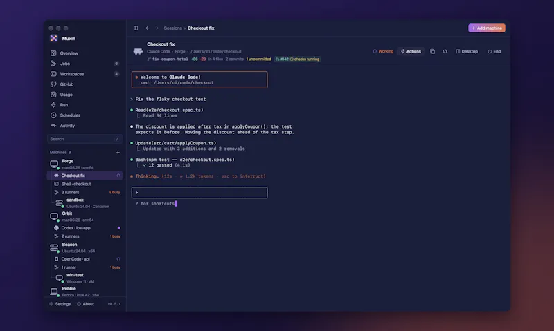Go forward with the right arrow icon
Viewport: 554px width, 331px height.
[x=157, y=28]
